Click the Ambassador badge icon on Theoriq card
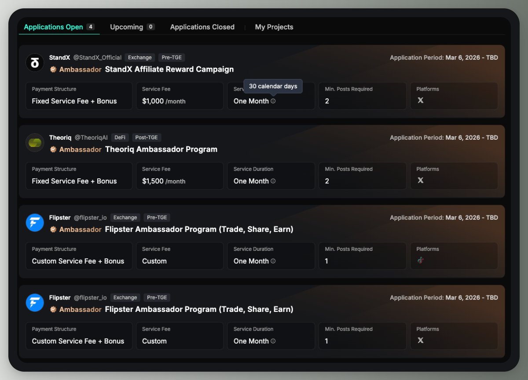This screenshot has height=380, width=528. coord(53,149)
